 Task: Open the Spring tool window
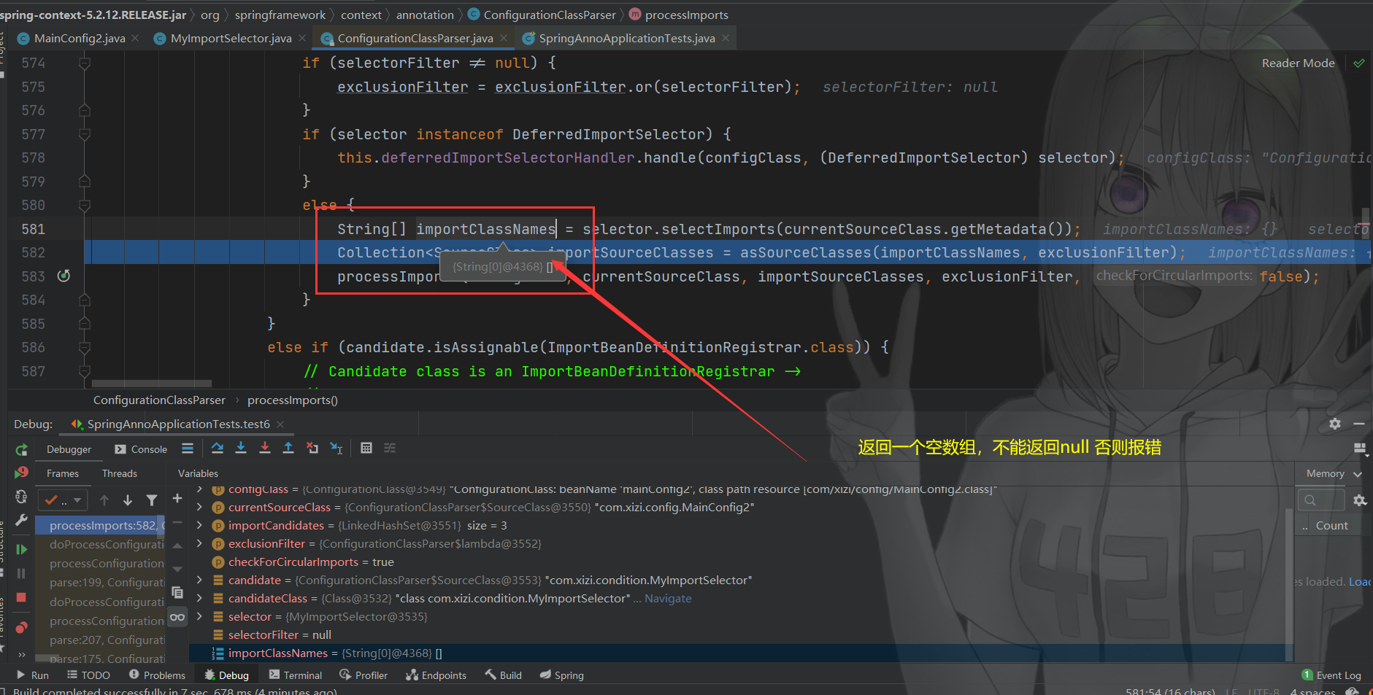(562, 675)
